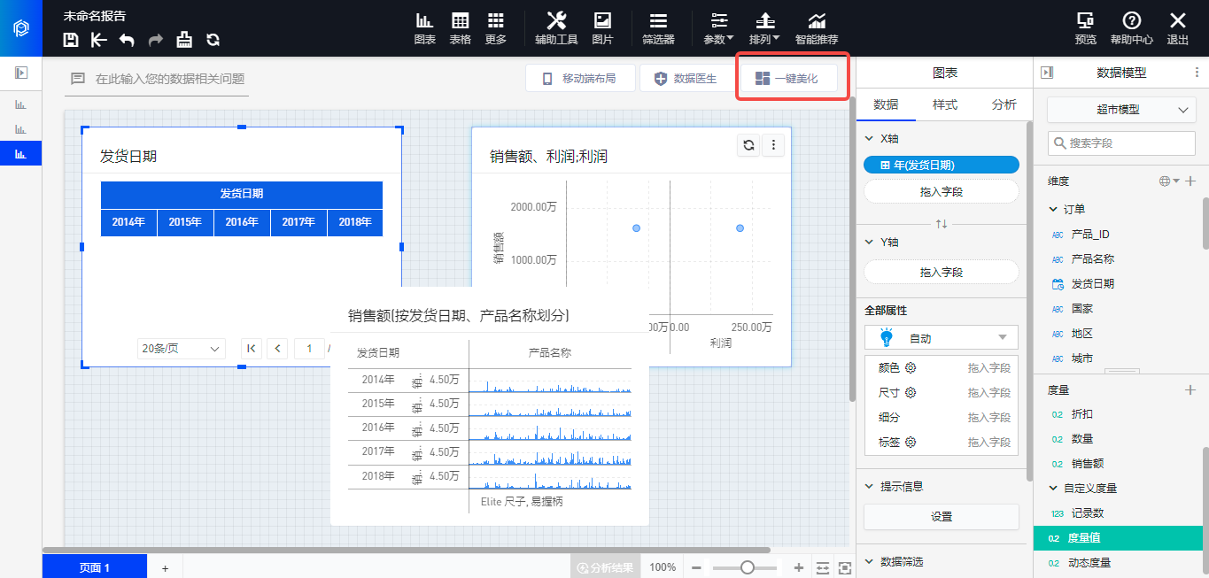
Task: Insert a 筛选器 filter component
Action: [x=658, y=28]
